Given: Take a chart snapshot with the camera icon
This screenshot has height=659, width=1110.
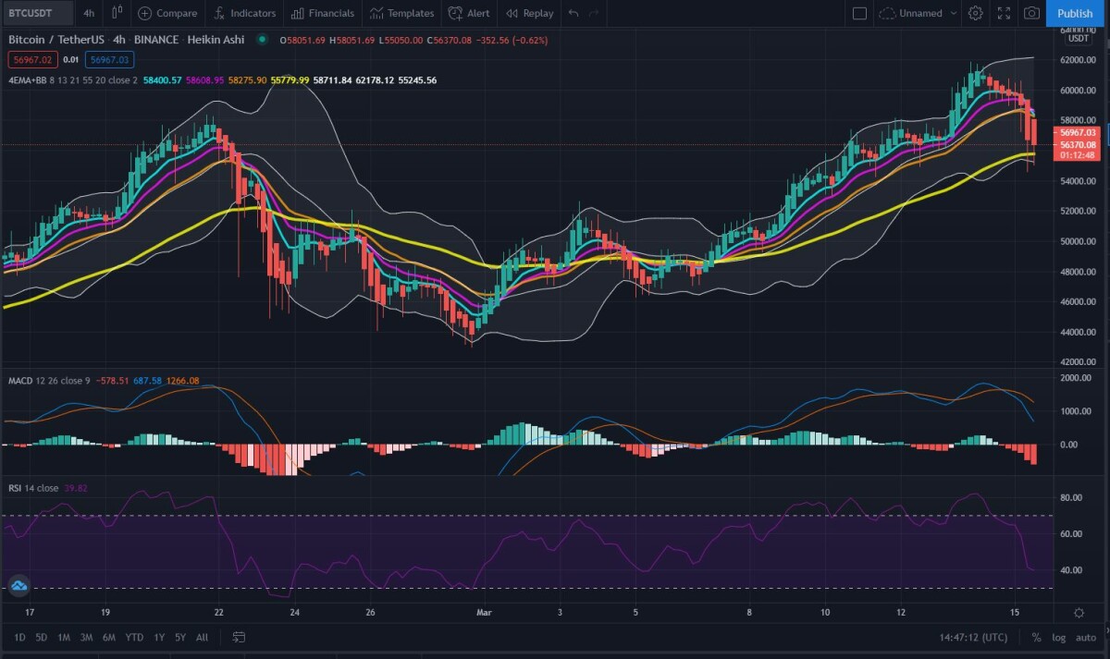Looking at the screenshot, I should 1030,13.
